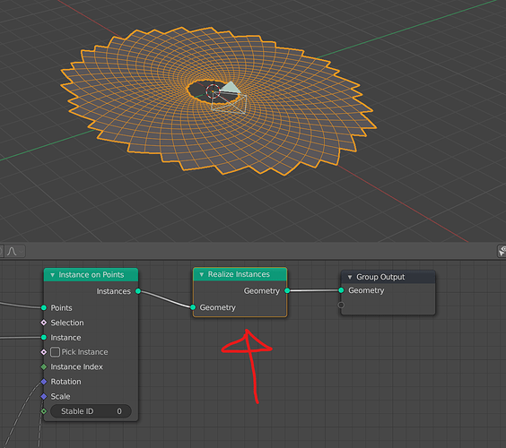
Task: Click the Rotation label in node
Action: [65, 382]
